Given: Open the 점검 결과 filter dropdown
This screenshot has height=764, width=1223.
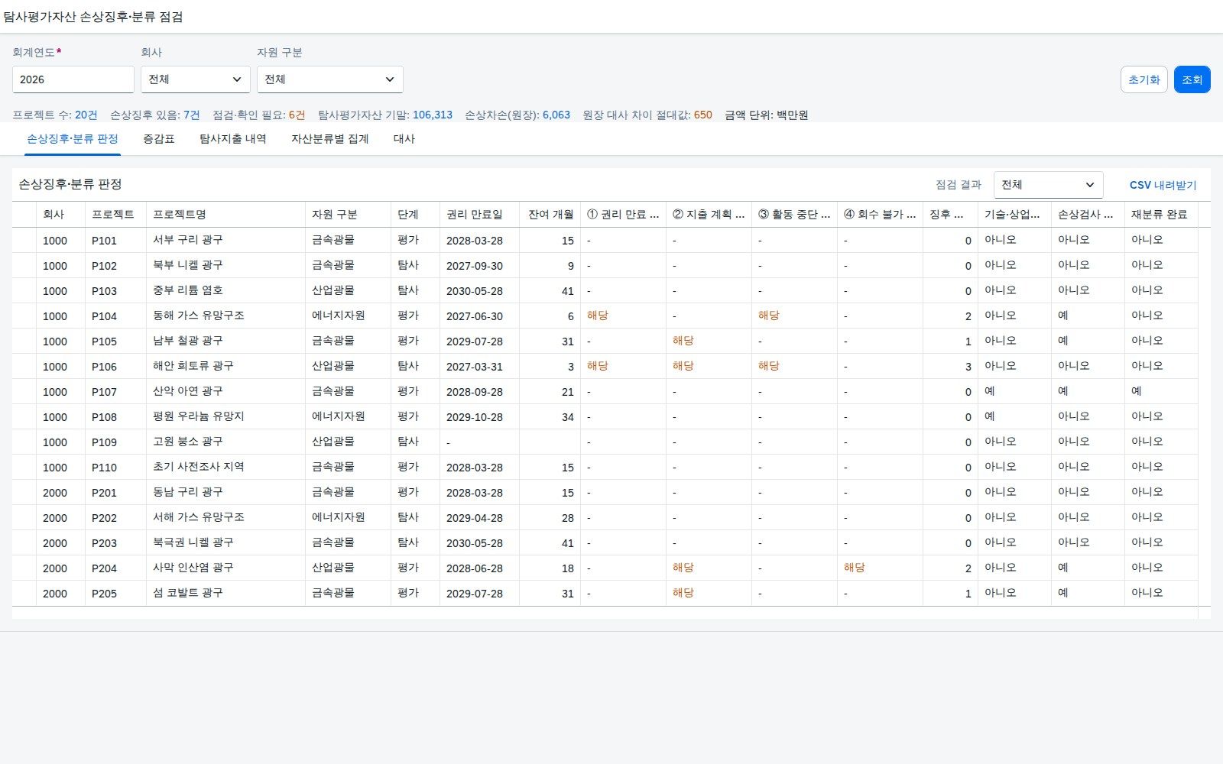Looking at the screenshot, I should coord(1048,185).
